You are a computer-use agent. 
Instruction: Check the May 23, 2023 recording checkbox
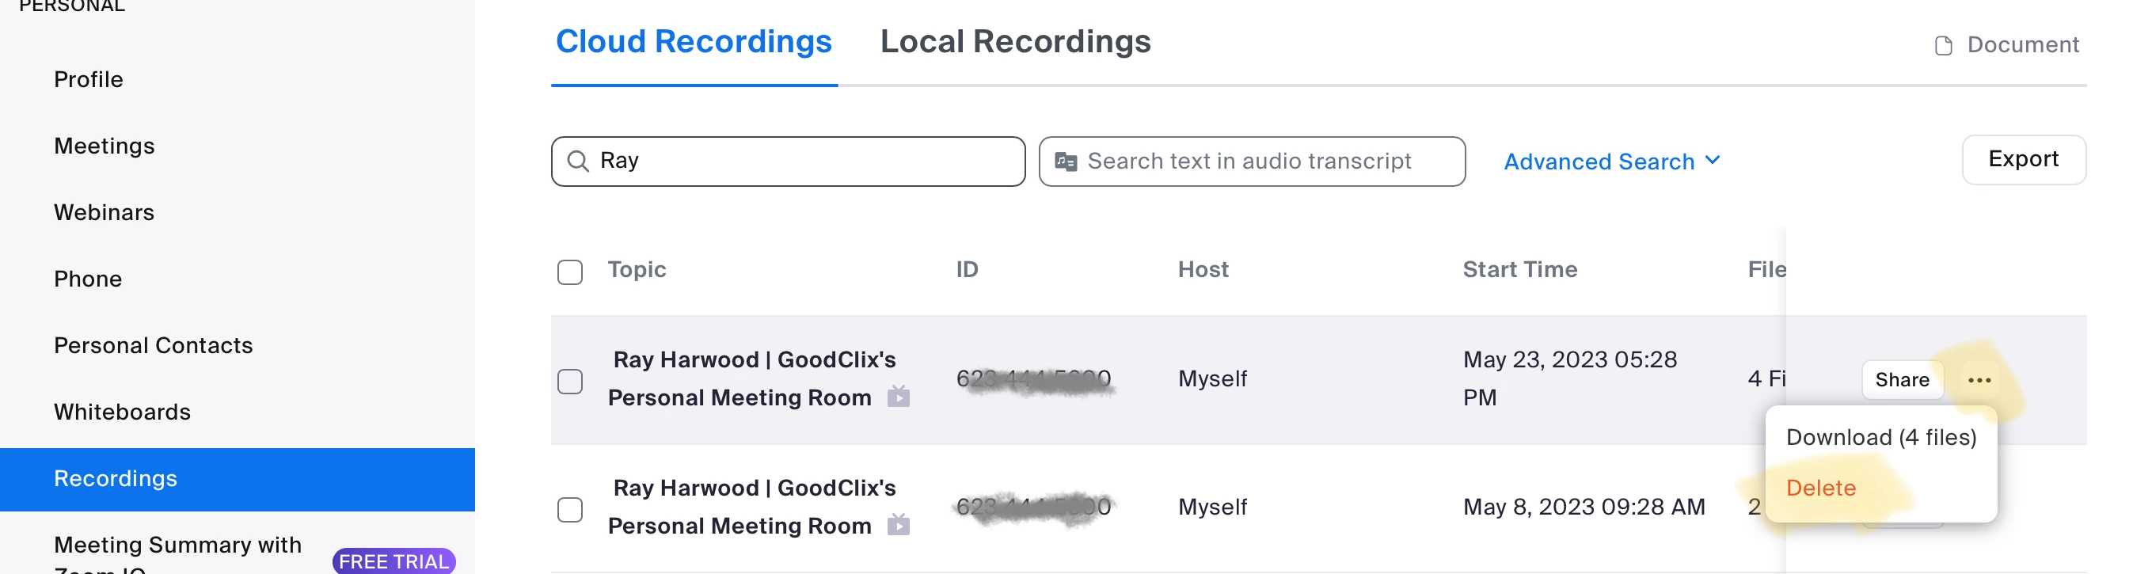tap(570, 382)
